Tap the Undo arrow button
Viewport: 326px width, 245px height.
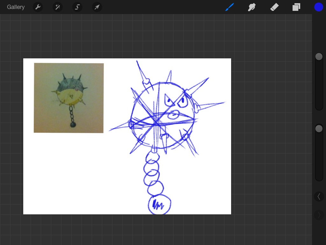pos(319,197)
